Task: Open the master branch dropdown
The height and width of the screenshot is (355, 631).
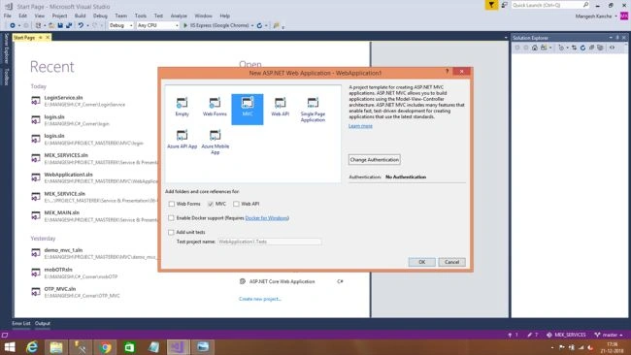Action: click(x=609, y=335)
